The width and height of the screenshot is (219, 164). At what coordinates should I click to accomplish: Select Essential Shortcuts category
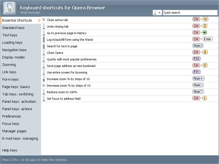[21, 20]
